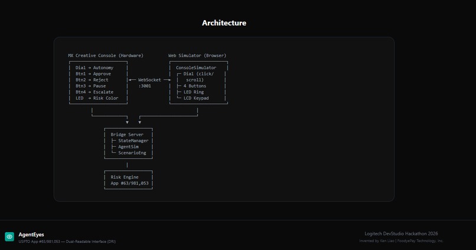Click 'Logitech DevStudio Hackathon 2026' footer text
476x250 pixels.
click(401, 233)
